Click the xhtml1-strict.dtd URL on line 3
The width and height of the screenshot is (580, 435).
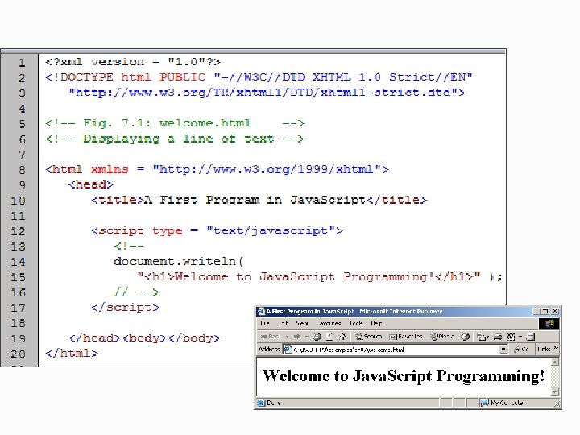[x=267, y=93]
